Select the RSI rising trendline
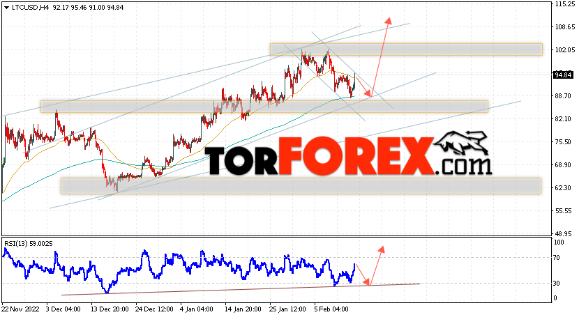 click(241, 289)
